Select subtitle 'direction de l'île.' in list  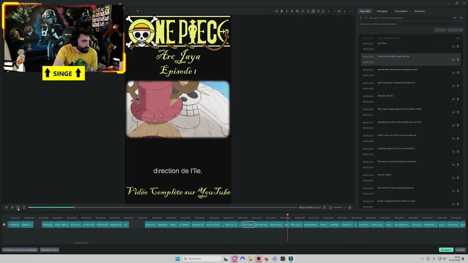coord(411,99)
